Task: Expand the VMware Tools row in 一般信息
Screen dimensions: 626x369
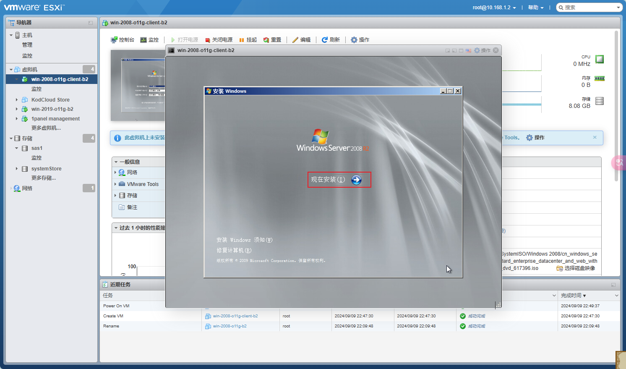Action: (x=115, y=184)
